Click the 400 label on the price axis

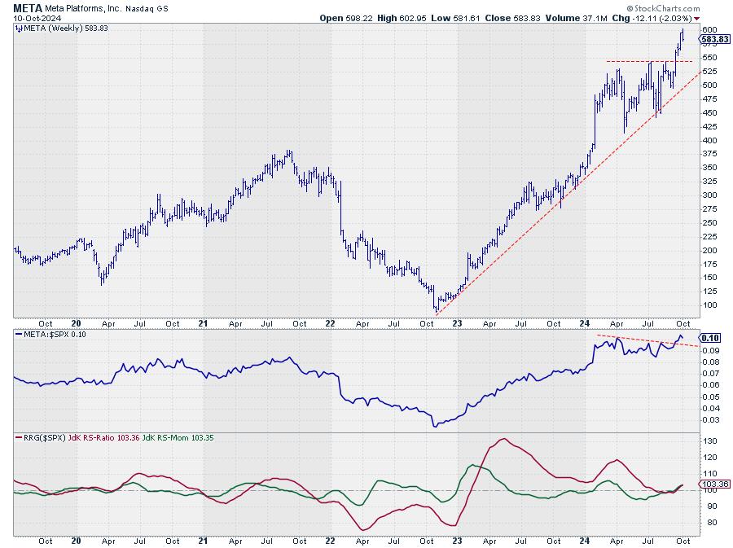tap(709, 140)
